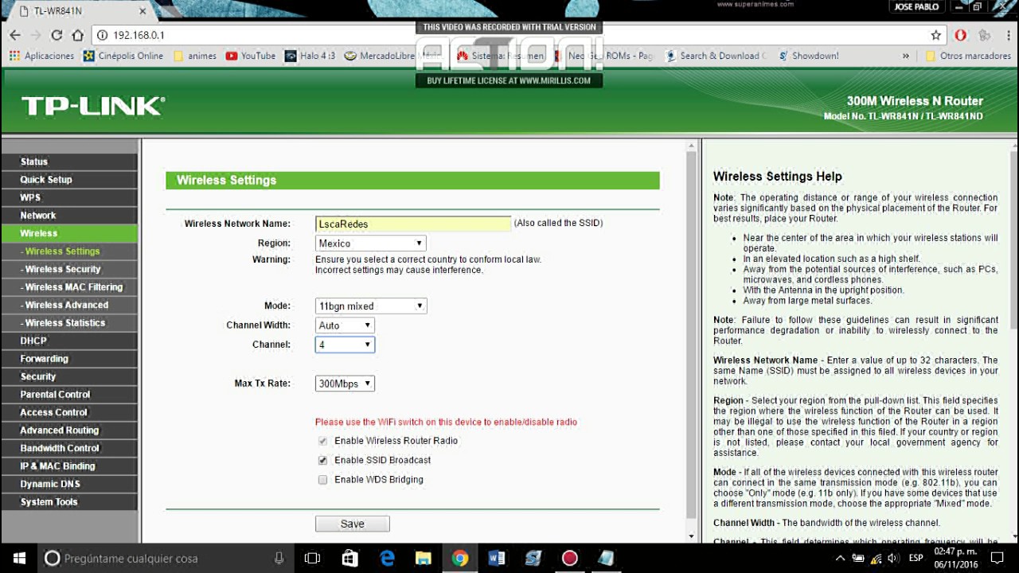Click red recording app taskbar icon

pos(569,558)
